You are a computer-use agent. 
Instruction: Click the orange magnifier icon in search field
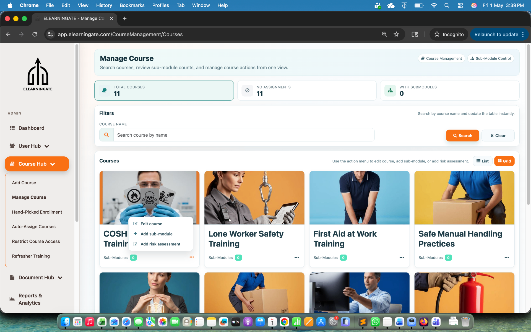[106, 135]
